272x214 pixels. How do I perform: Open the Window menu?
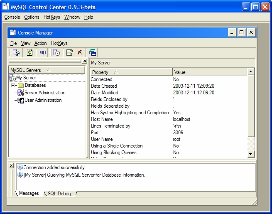72,17
